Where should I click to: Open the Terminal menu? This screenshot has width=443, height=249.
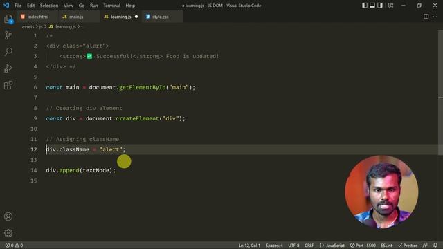point(111,6)
